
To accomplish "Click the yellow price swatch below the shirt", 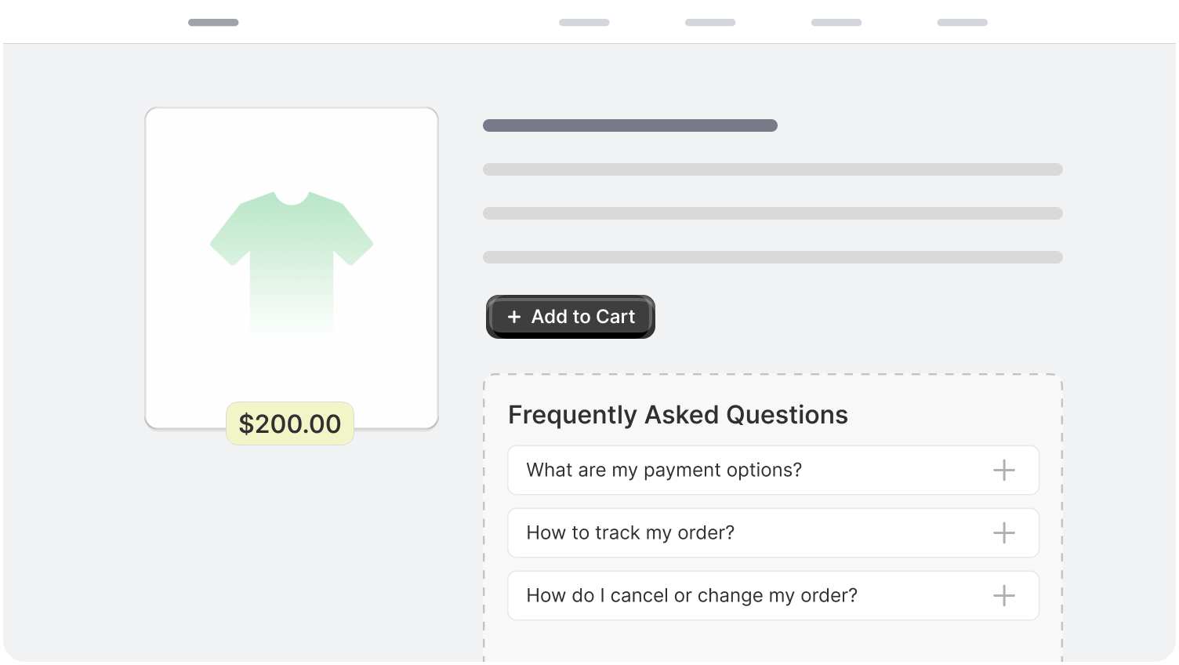I will click(x=290, y=423).
